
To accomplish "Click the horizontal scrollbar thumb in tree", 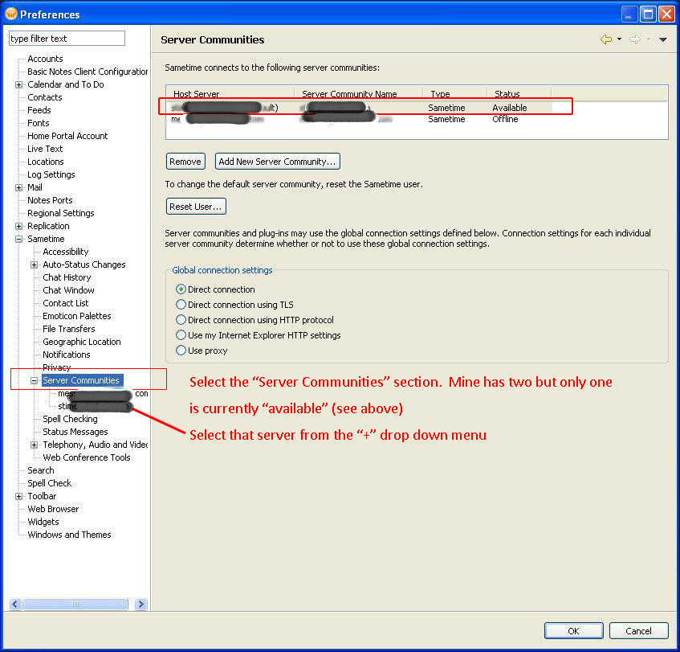I will pos(75,604).
